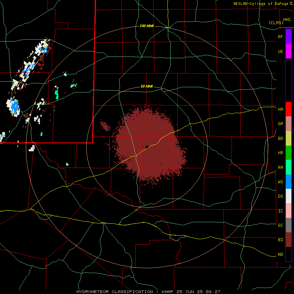Click the BI brown legend swatch
Viewport: 294px width, 294px height.
click(288, 240)
